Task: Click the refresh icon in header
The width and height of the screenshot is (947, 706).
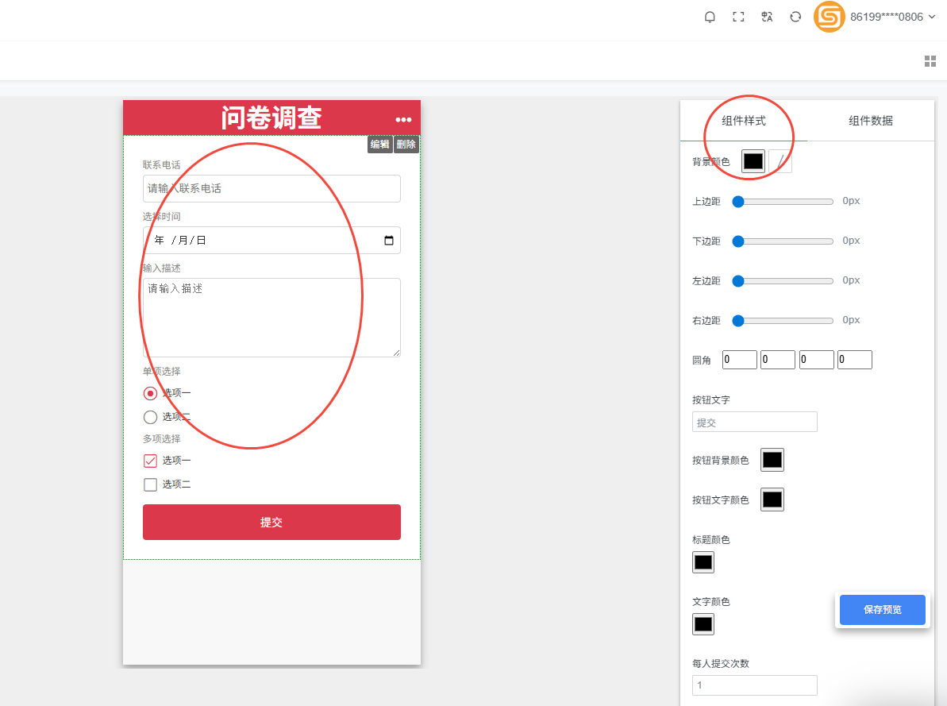Action: (795, 17)
